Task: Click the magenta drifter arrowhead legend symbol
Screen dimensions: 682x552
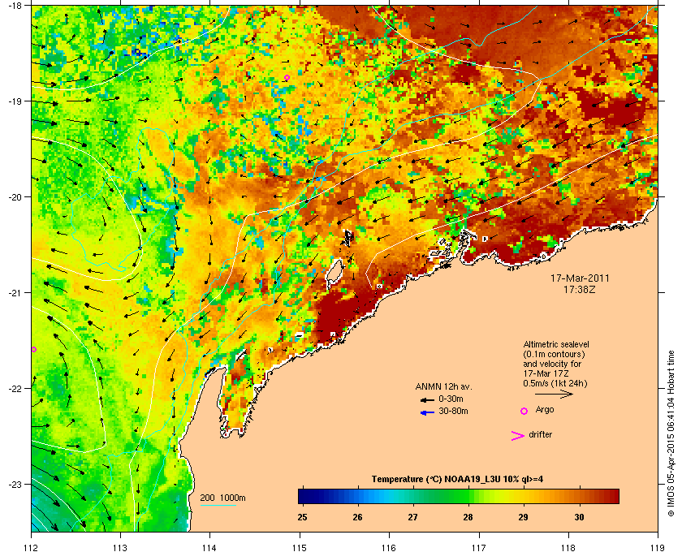Action: [x=518, y=436]
